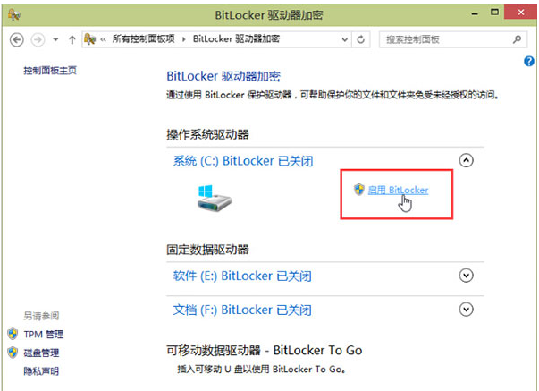
Task: Collapse the 系统 (C:) drive section
Action: coord(466,160)
